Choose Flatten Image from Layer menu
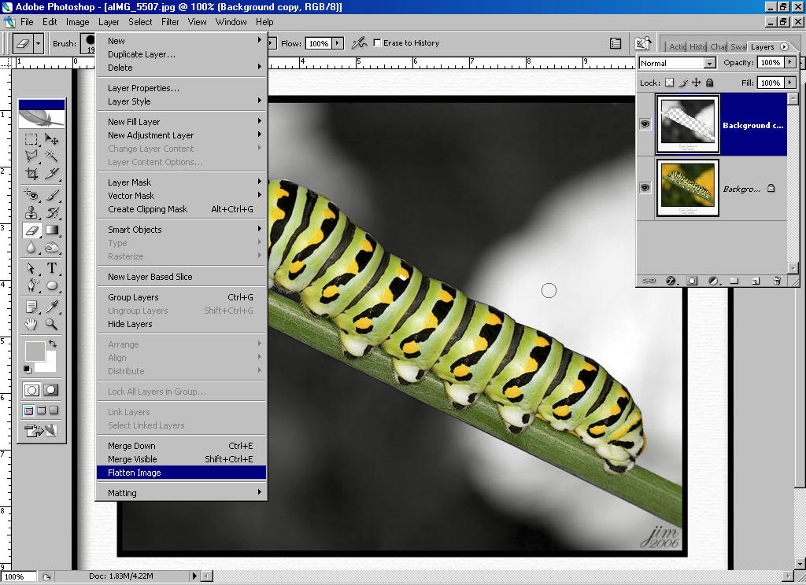The image size is (806, 585). tap(181, 473)
